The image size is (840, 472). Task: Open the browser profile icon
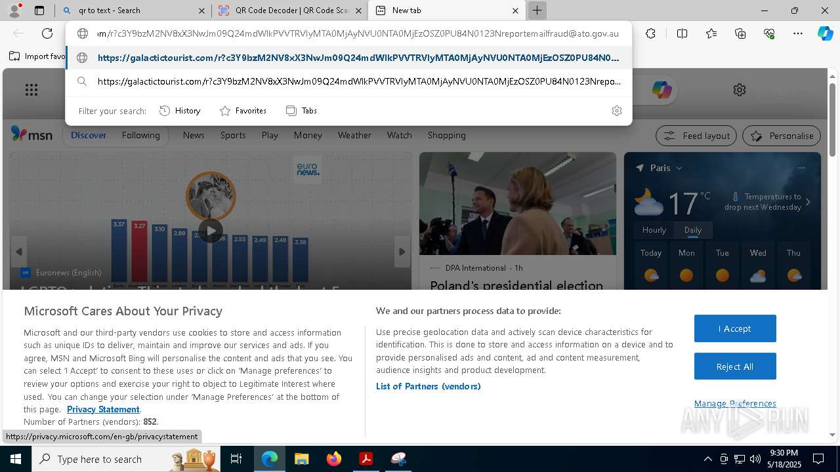(x=14, y=9)
